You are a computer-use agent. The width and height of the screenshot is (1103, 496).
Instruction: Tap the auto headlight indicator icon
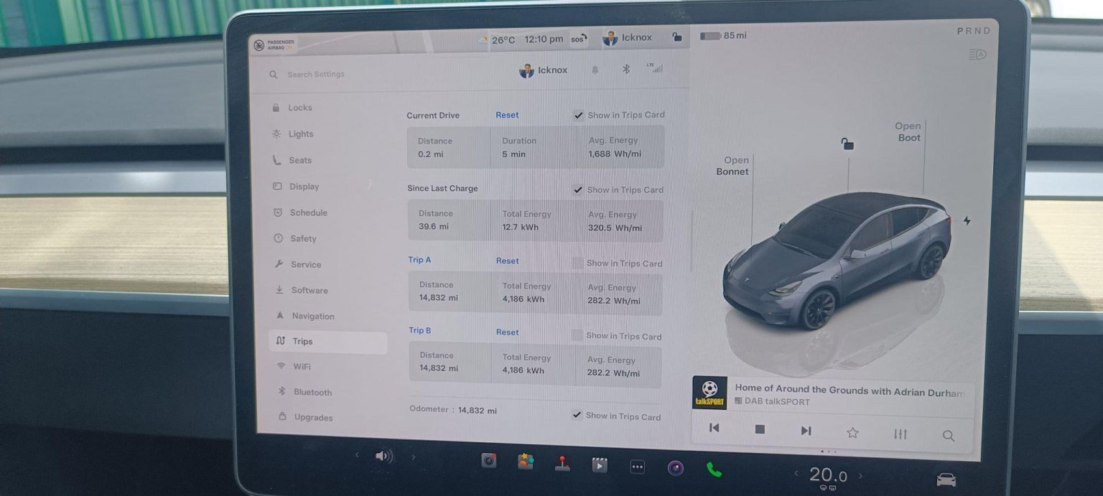[x=977, y=55]
